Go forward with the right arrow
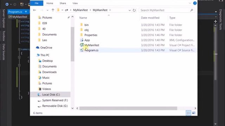Image resolution: width=225 pixels, height=126 pixels. [x=41, y=10]
